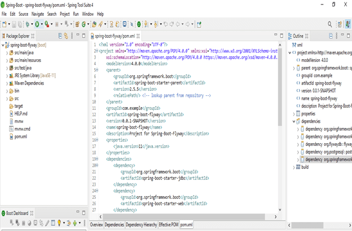Expand the JRE System Library node
Screen dimensions: 352x231
(x=7, y=76)
